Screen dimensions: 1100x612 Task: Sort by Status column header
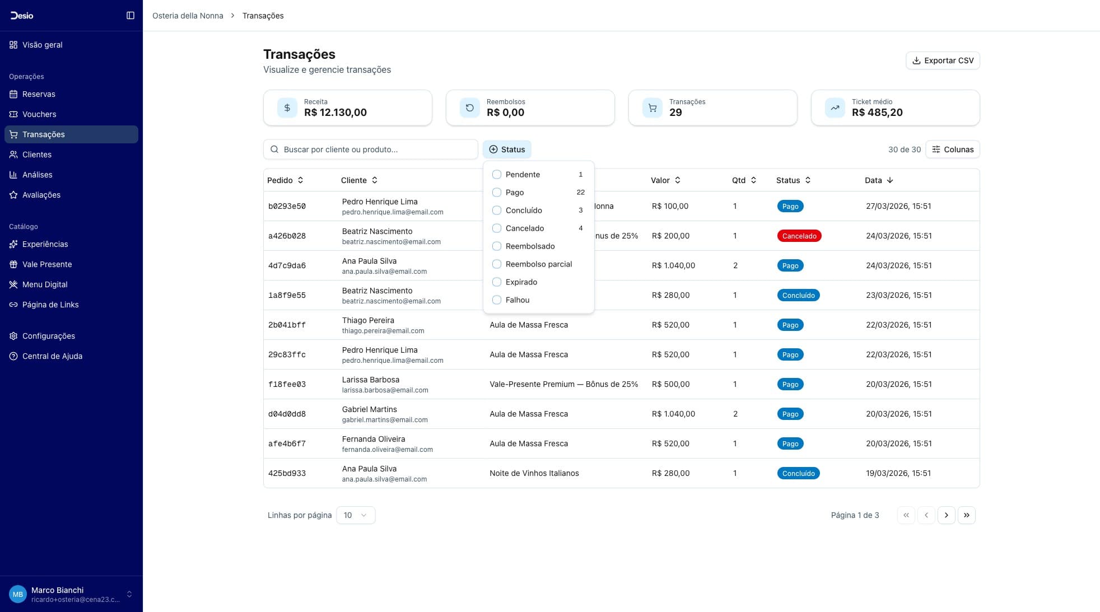[793, 180]
